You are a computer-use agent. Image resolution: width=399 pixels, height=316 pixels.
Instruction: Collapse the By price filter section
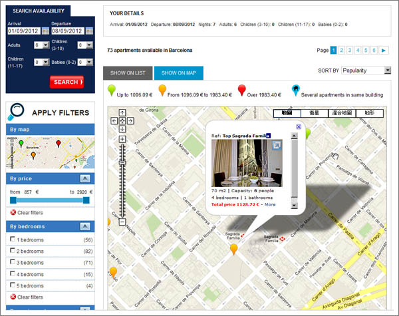[85, 178]
